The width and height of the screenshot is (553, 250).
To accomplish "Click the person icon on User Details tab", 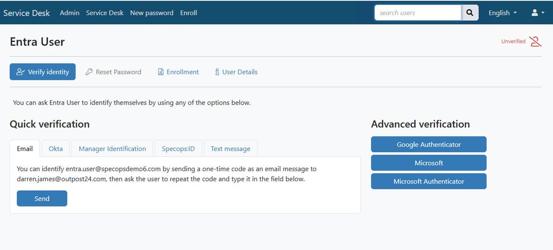I will click(x=216, y=72).
